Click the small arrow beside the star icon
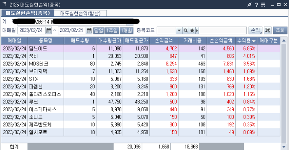Screen dimensions: 289x150 tap(197, 31)
